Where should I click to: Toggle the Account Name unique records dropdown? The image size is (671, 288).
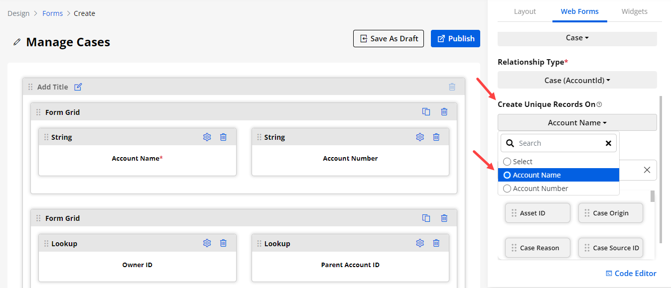pos(577,123)
